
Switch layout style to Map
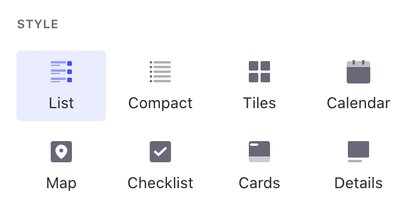pos(61,165)
